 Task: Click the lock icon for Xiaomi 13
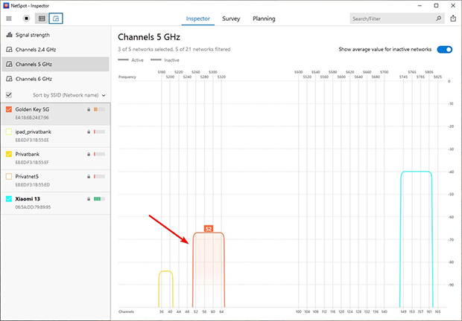89,199
